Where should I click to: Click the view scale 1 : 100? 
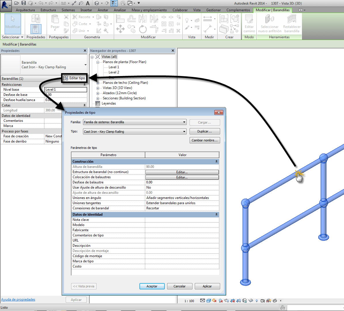point(189,301)
